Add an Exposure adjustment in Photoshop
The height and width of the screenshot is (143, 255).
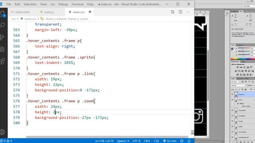coord(248,67)
